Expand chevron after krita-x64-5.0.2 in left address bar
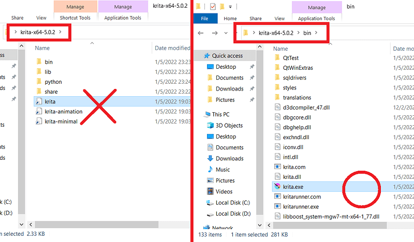Screen dimensions: 414x242 [61, 32]
